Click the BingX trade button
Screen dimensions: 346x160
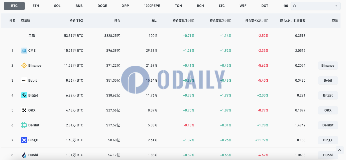(328, 140)
